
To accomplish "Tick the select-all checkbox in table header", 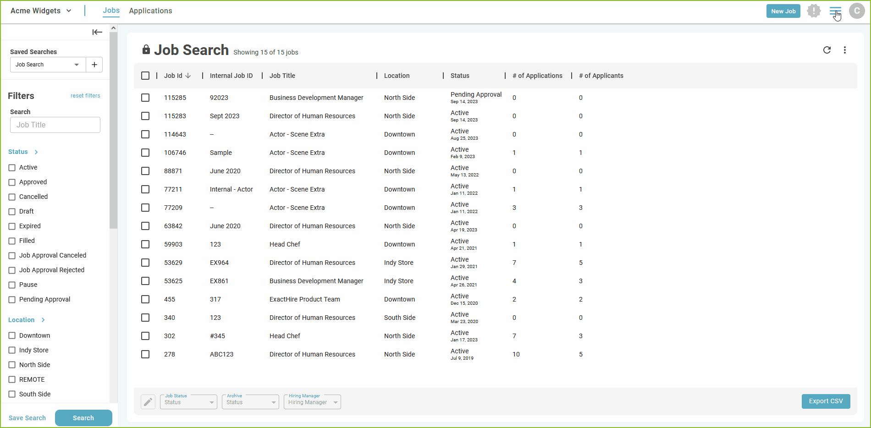I will pyautogui.click(x=145, y=76).
